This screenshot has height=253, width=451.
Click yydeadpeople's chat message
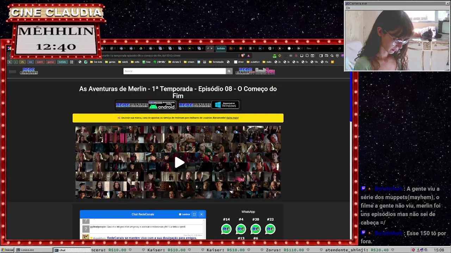coord(138,227)
